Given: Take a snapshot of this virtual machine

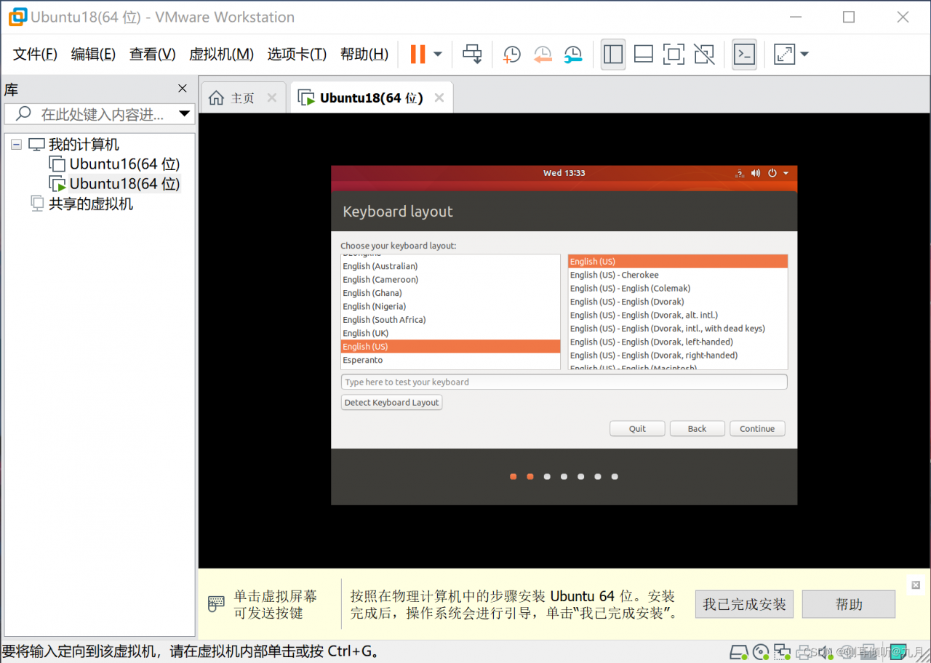Looking at the screenshot, I should [512, 55].
